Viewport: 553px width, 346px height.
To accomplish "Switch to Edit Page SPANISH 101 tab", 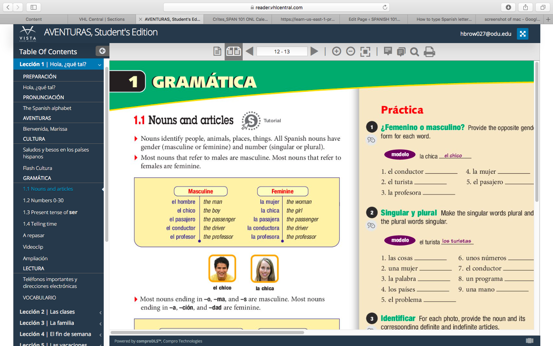I will click(x=374, y=19).
